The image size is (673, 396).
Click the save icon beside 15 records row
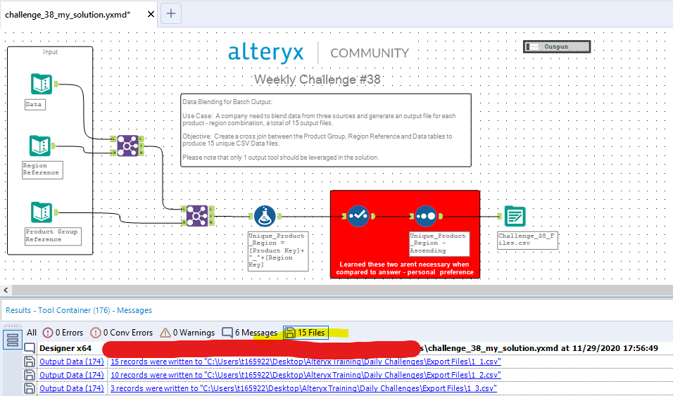[30, 362]
